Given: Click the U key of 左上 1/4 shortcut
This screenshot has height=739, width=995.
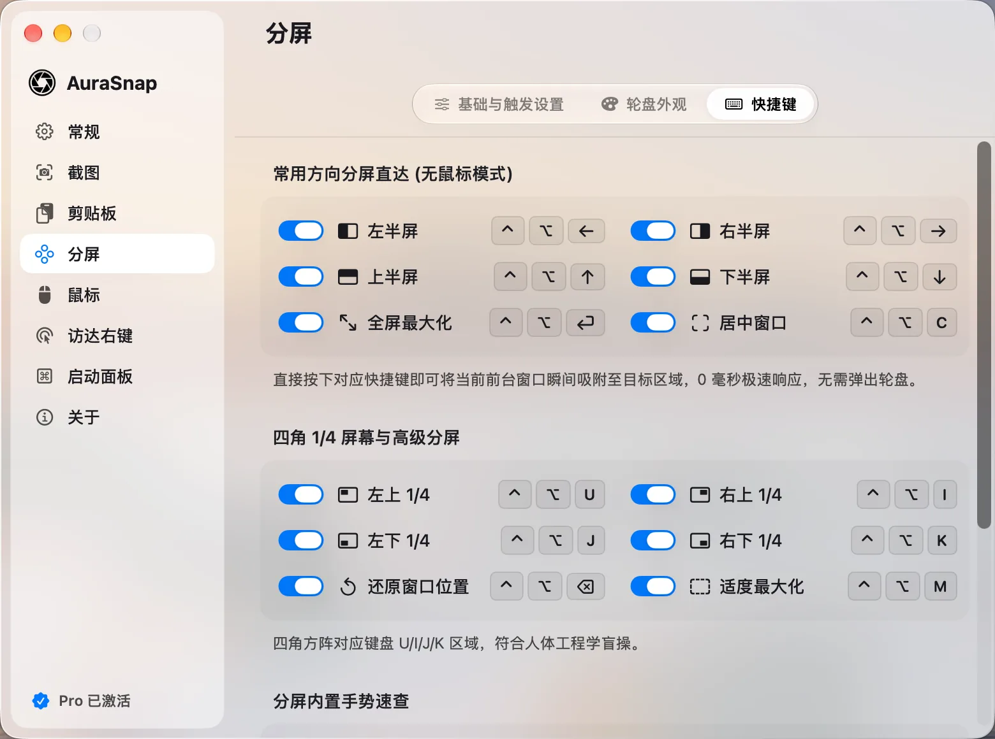Looking at the screenshot, I should 589,494.
